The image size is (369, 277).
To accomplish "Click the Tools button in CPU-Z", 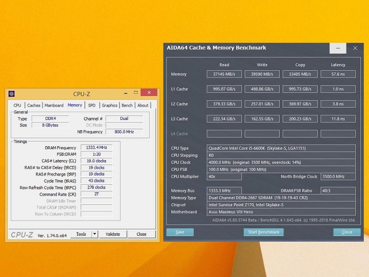I will pyautogui.click(x=81, y=234).
